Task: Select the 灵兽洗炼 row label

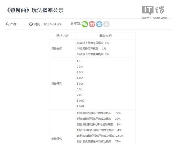Action: click(x=56, y=49)
